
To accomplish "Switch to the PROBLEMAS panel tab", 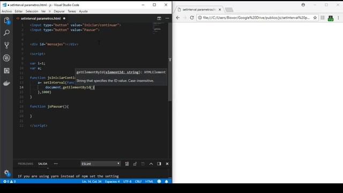I will pyautogui.click(x=25, y=164).
